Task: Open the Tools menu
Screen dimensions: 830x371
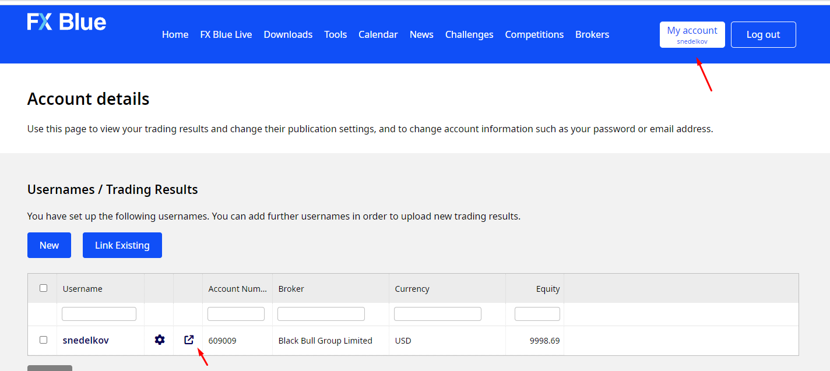Action: coord(336,34)
